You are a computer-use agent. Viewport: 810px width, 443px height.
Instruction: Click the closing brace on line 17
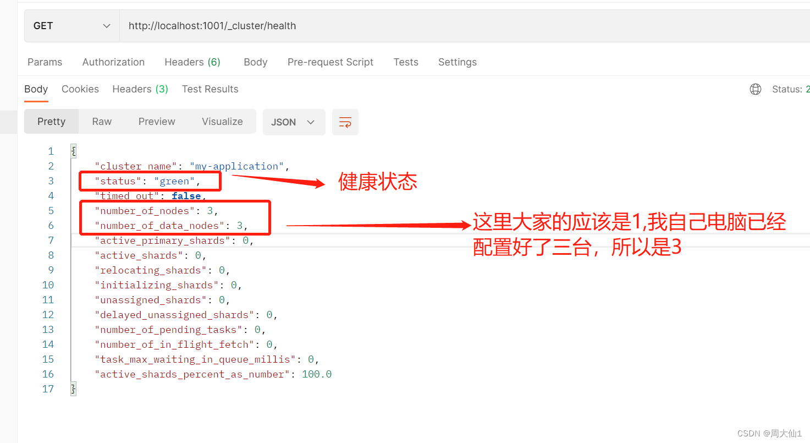74,389
